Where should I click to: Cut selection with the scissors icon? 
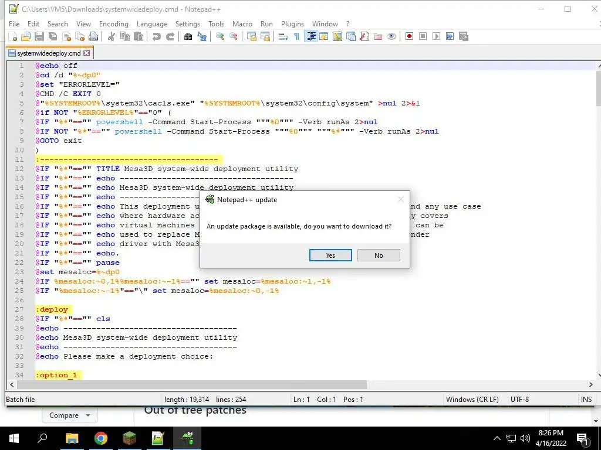112,36
